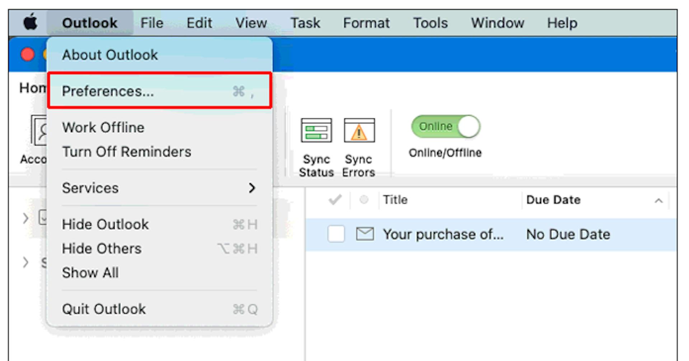Screen dimensions: 689x361
Task: Click the circle priority column header
Action: pyautogui.click(x=364, y=199)
